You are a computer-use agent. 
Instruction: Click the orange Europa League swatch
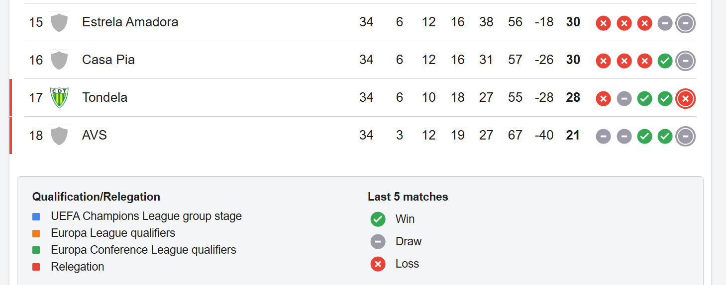coord(36,233)
